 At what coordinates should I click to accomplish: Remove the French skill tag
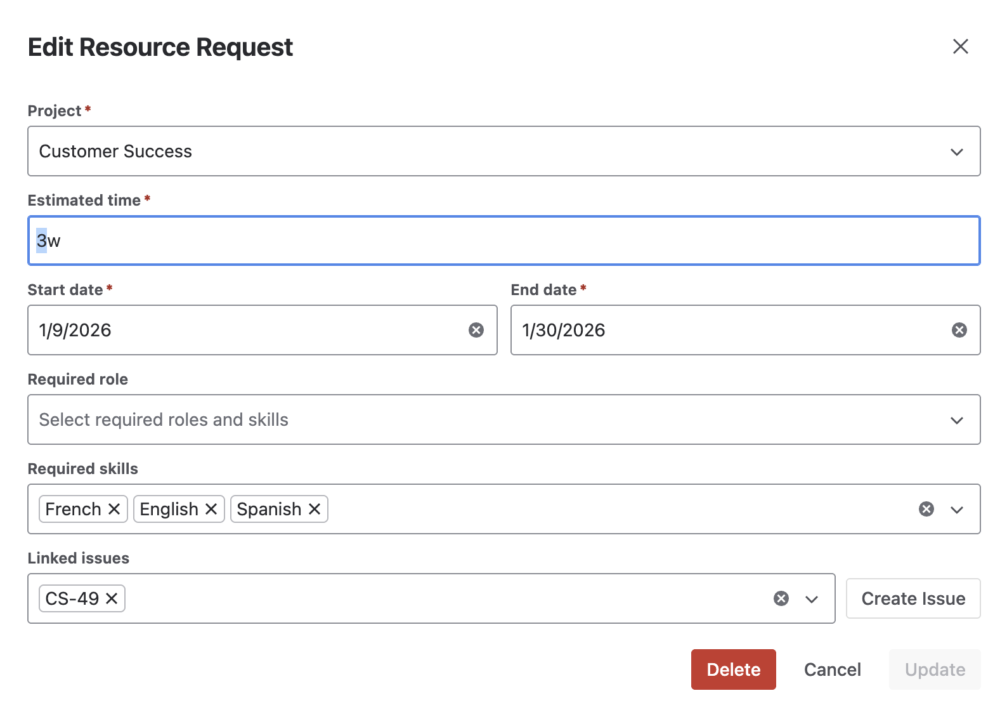click(x=114, y=509)
